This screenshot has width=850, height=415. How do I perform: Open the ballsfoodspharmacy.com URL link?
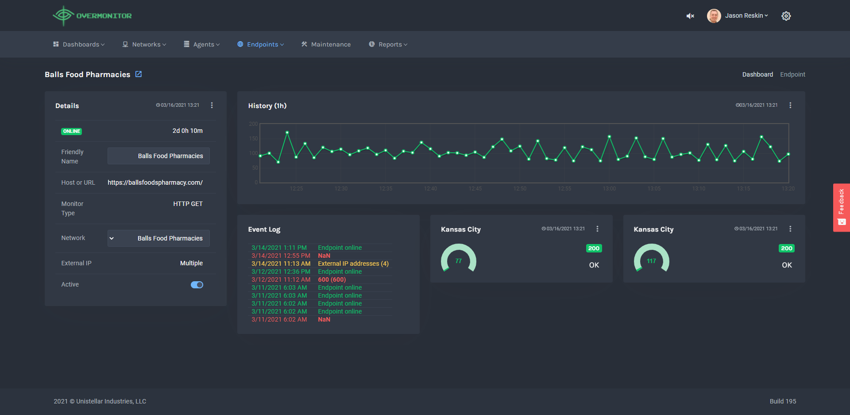(x=155, y=182)
